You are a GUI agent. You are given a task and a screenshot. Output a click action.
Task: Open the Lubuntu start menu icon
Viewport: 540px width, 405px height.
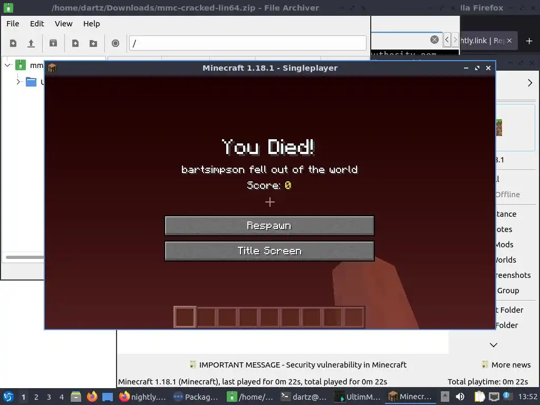click(x=8, y=397)
